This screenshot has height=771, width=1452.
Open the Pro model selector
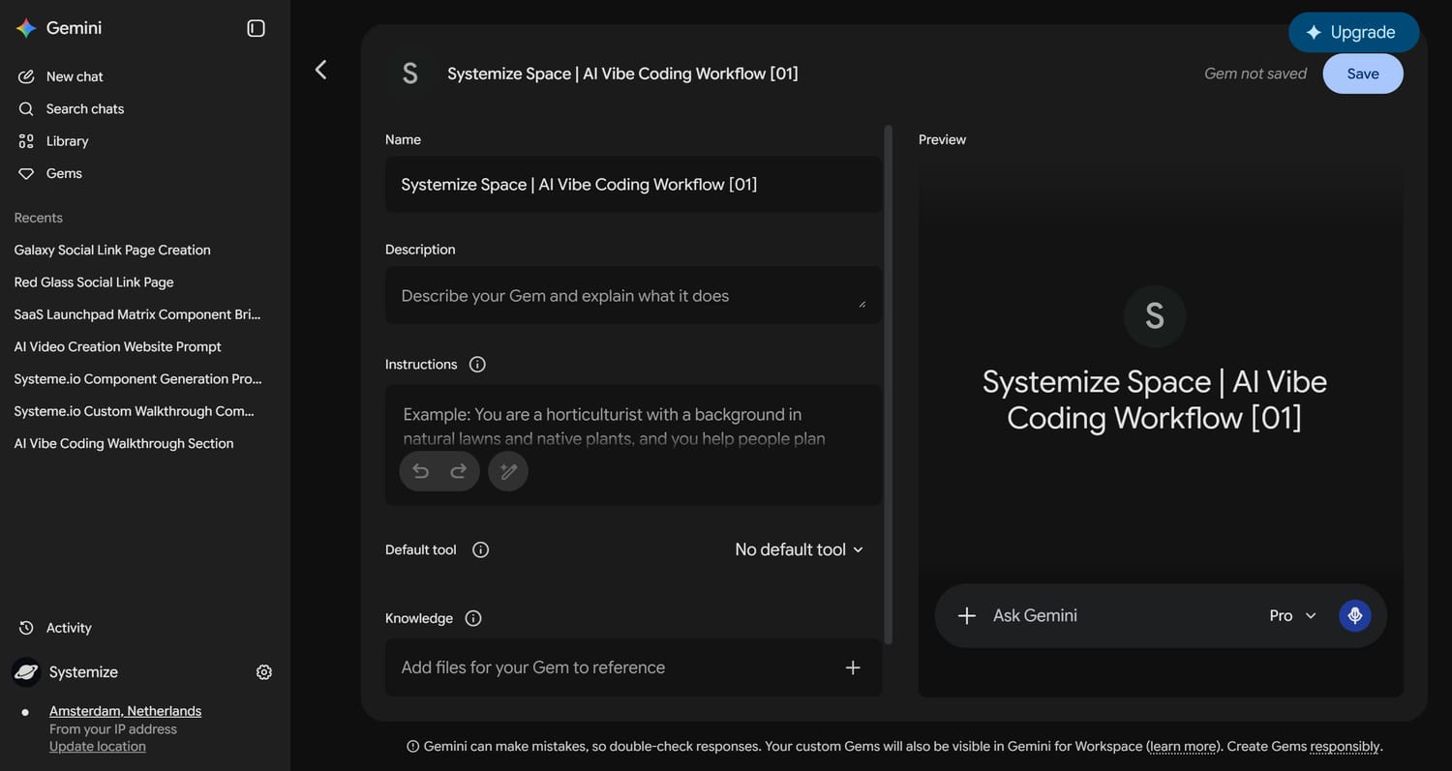[x=1292, y=615]
